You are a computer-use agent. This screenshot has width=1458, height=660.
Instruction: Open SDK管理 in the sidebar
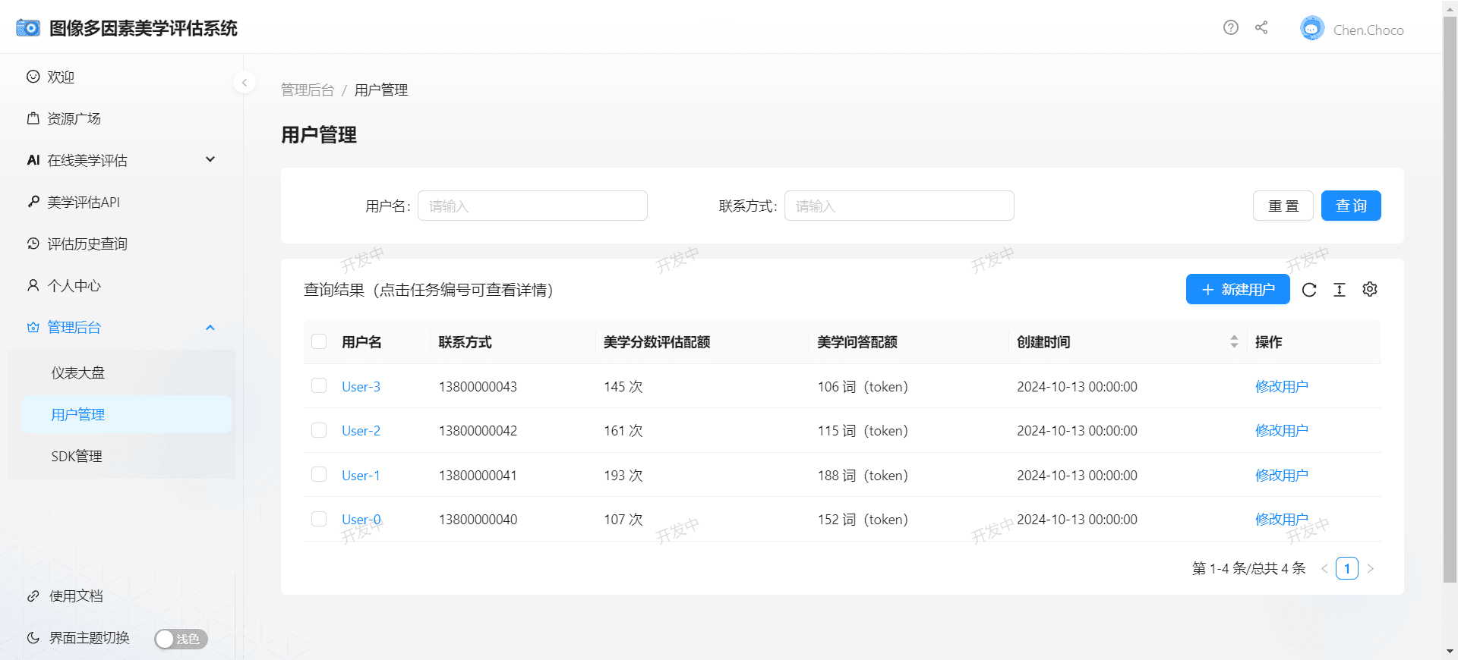click(x=77, y=457)
